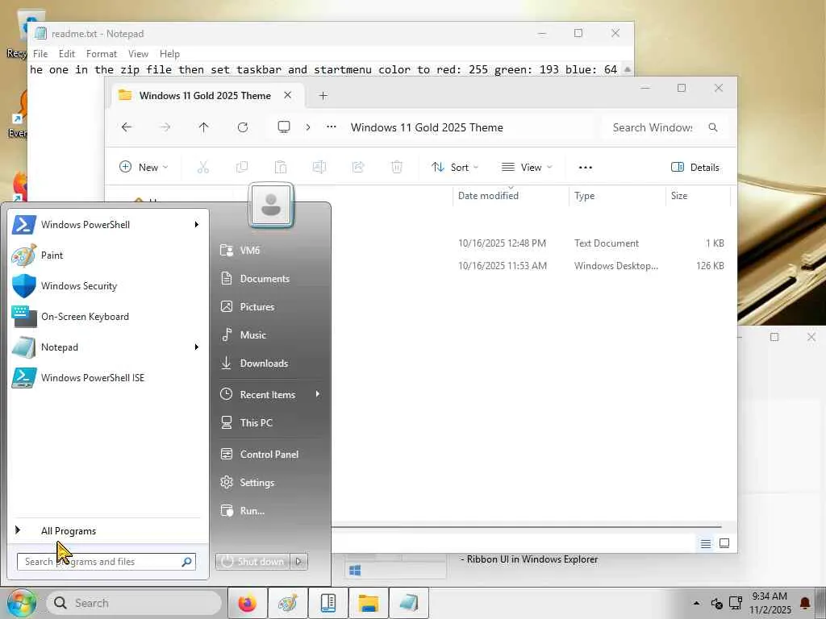The height and width of the screenshot is (619, 826).
Task: Open Windows Security in Start menu
Action: click(108, 286)
